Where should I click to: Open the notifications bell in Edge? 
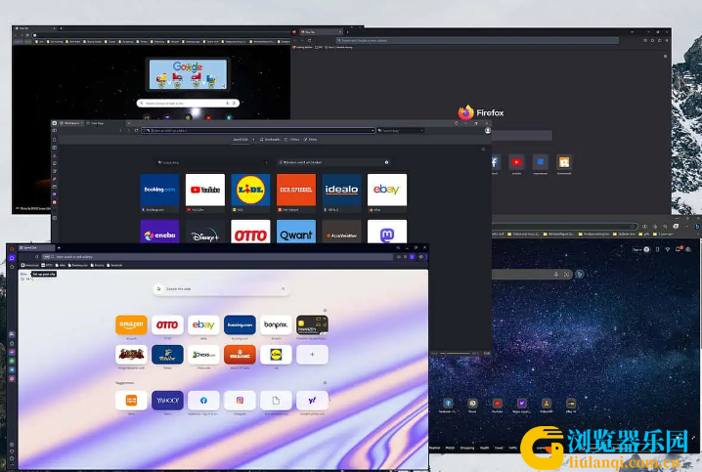pyautogui.click(x=679, y=249)
